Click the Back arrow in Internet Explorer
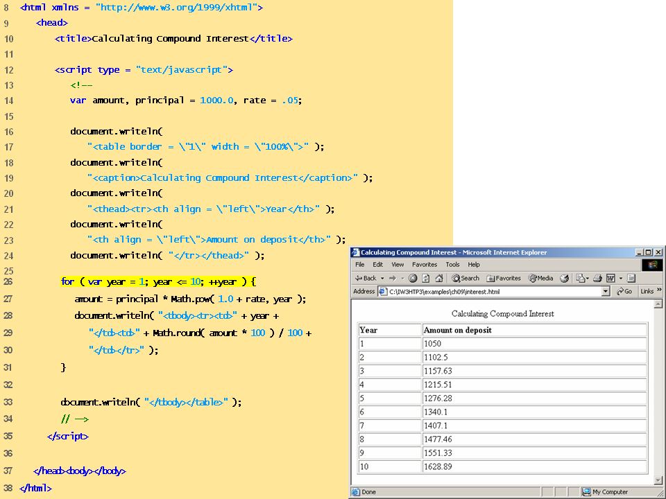The height and width of the screenshot is (499, 666). pos(366,279)
